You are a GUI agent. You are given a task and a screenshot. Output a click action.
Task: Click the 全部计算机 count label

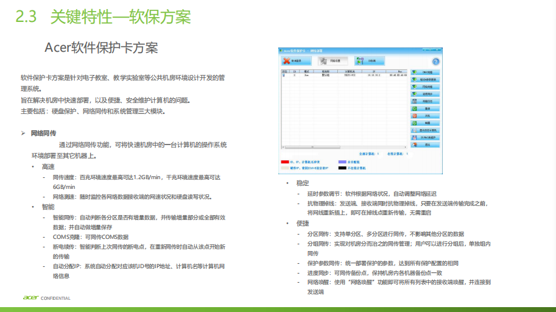tap(369, 154)
